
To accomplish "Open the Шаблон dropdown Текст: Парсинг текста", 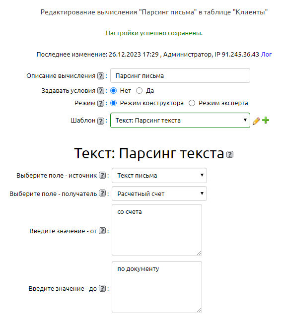I will tap(180, 120).
